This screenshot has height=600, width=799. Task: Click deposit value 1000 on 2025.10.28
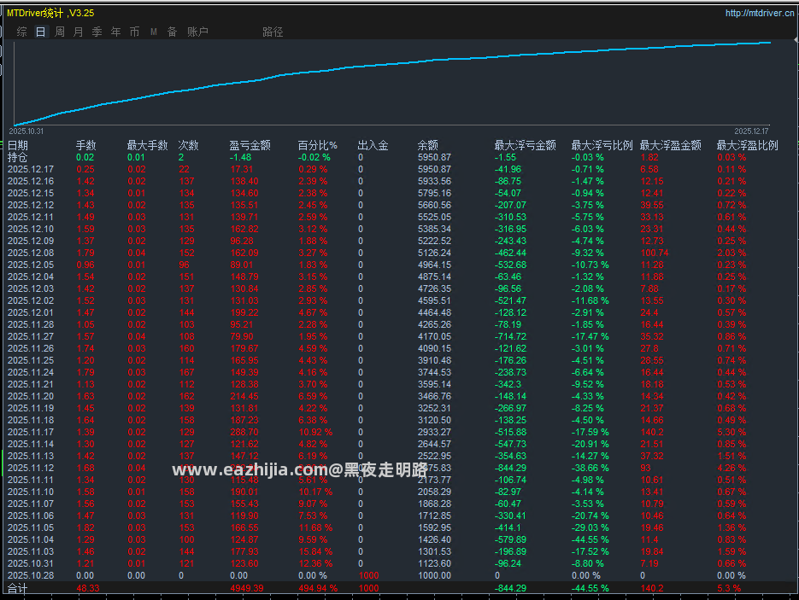click(368, 575)
